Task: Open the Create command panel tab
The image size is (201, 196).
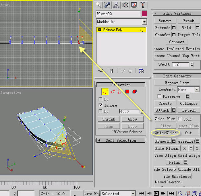Action: [98, 5]
